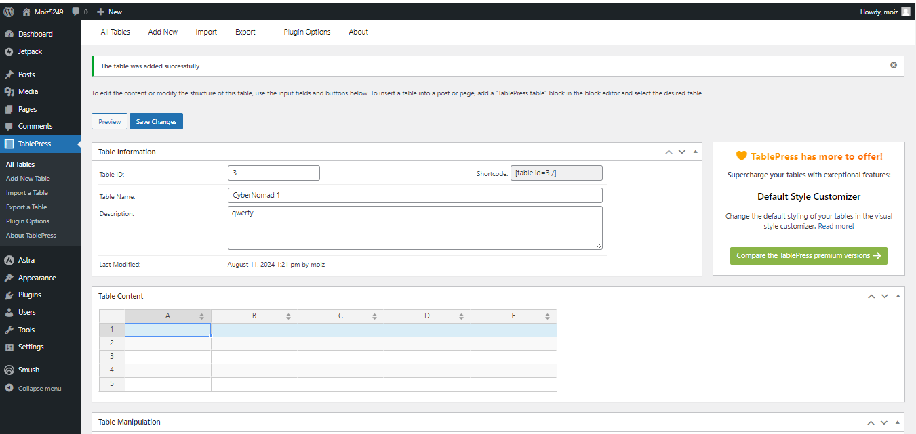Sort column A using its arrows
Image resolution: width=916 pixels, height=434 pixels.
click(x=201, y=316)
